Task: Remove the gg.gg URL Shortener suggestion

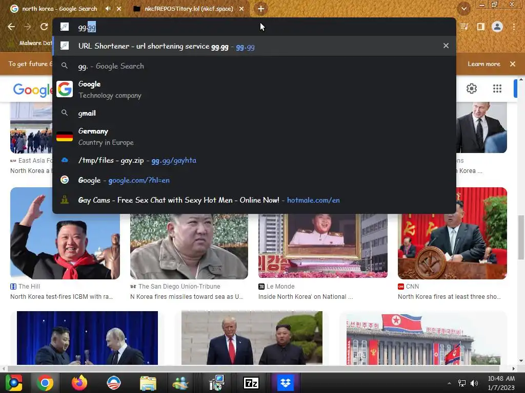Action: (x=446, y=46)
